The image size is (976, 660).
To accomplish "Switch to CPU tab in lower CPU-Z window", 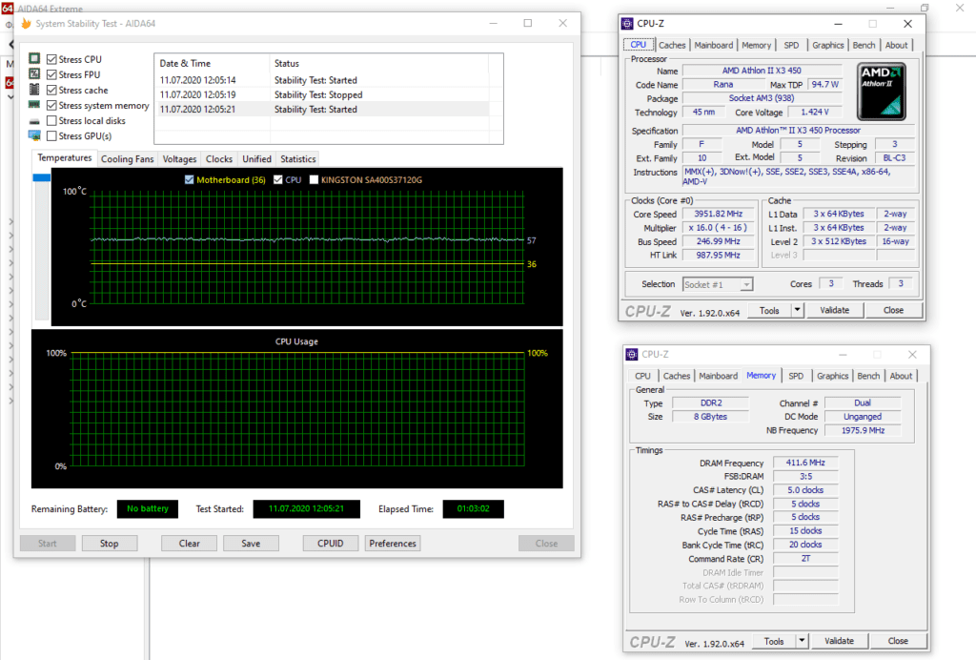I will coord(642,376).
